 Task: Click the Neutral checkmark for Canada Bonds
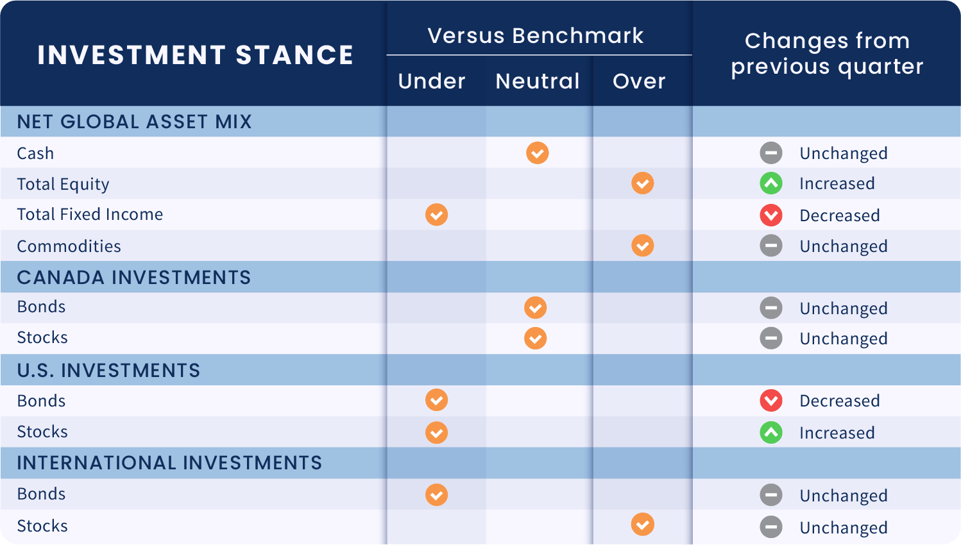[536, 308]
